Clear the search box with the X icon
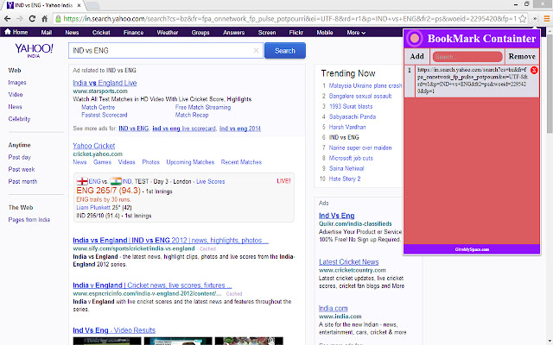The image size is (553, 345). 257,50
